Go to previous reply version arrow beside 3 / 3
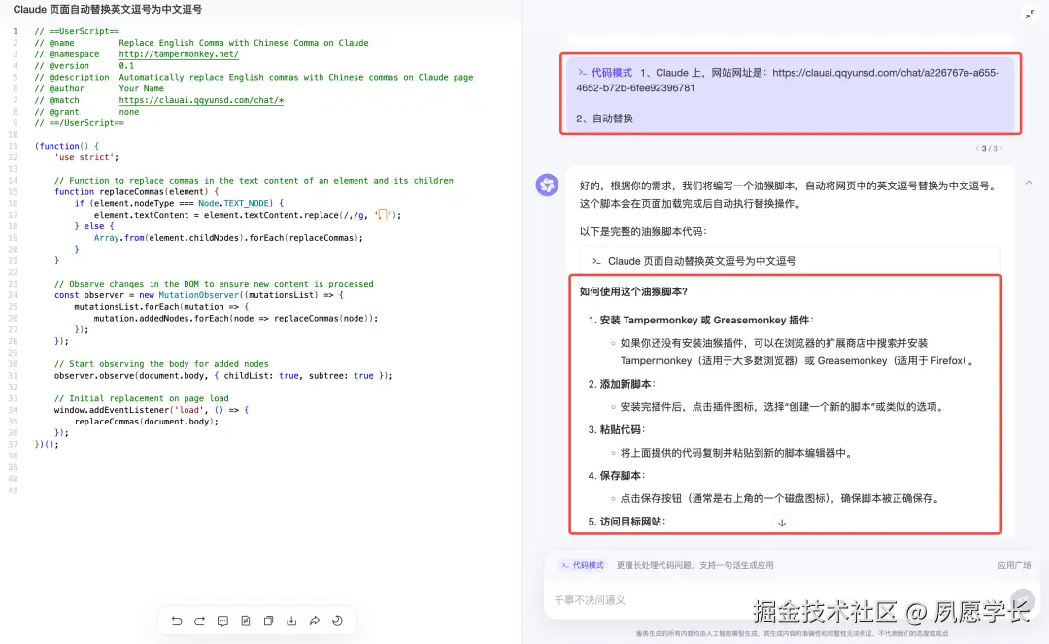1049x644 pixels. click(977, 148)
